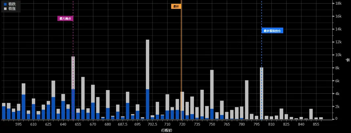Click the 765 x-axis strike label
Image resolution: width=351 pixels, height=133 pixels.
[227, 124]
